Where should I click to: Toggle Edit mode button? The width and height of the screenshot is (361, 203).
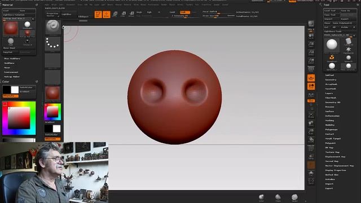coord(98,14)
